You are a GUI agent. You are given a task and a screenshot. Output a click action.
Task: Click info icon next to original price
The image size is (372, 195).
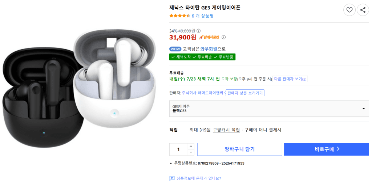click(199, 31)
